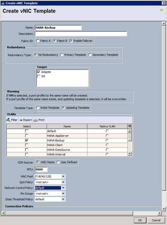Select the HANA-Client VLAN name cell

(67, 145)
